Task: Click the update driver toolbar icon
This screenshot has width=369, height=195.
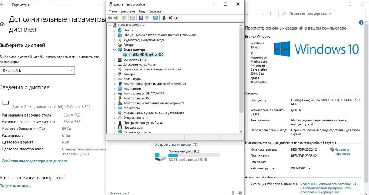Action: click(164, 18)
